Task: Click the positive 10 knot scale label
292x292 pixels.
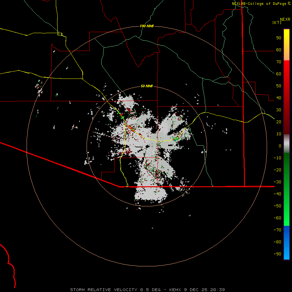Action: pyautogui.click(x=279, y=134)
